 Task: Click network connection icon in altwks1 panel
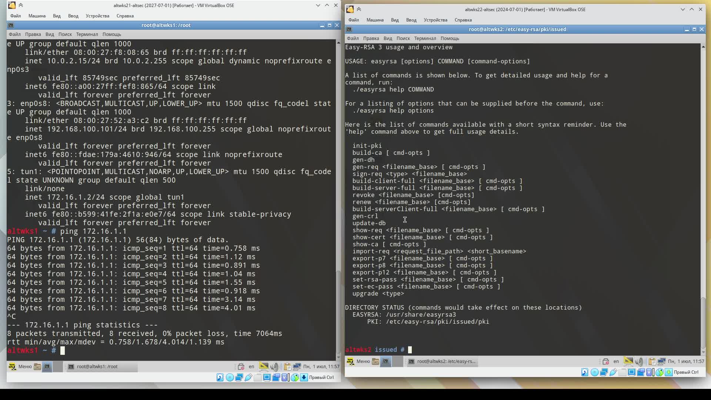(297, 367)
